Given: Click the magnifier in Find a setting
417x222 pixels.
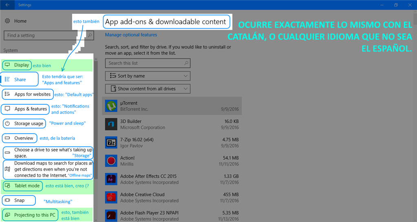Looking at the screenshot, I should click(90, 35).
